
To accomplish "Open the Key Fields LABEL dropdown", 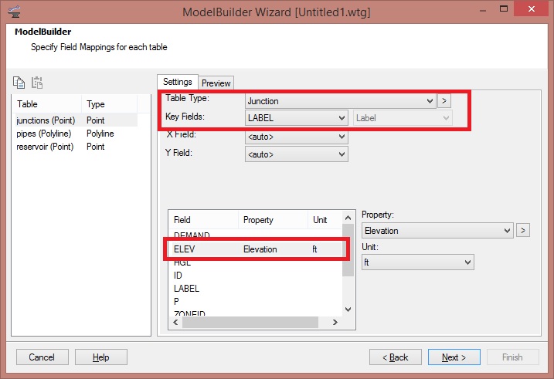I will coord(297,118).
